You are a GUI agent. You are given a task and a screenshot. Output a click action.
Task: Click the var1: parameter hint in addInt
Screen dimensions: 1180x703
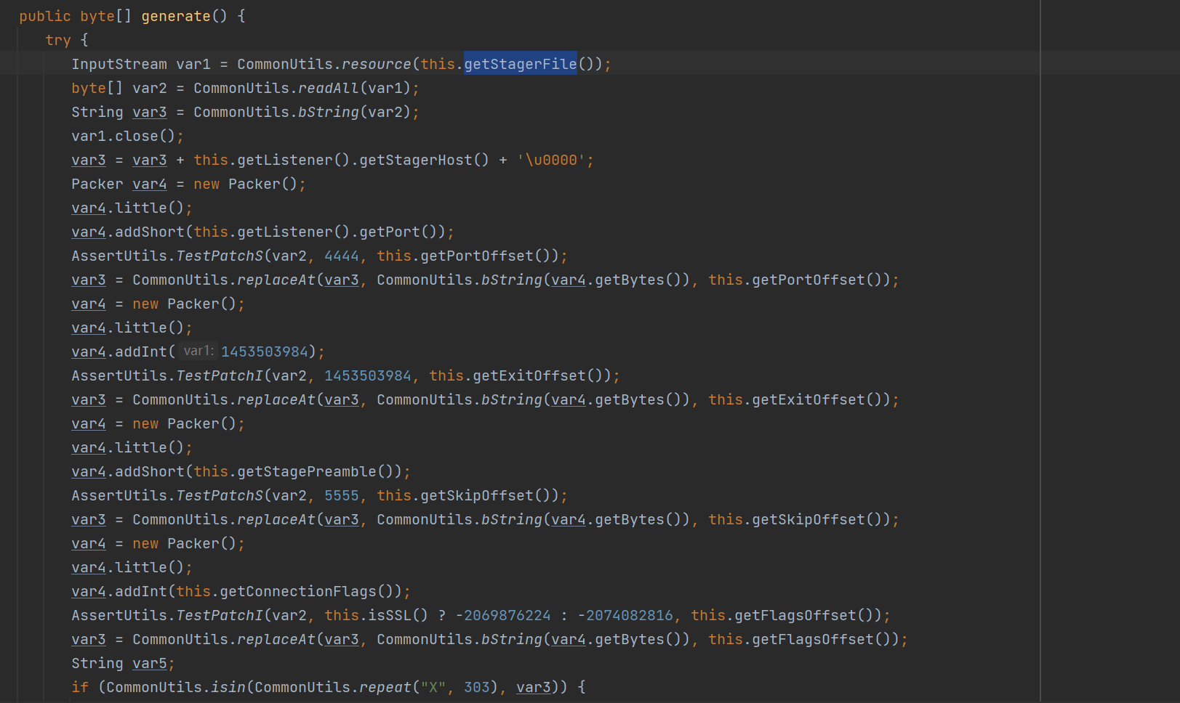click(x=197, y=351)
